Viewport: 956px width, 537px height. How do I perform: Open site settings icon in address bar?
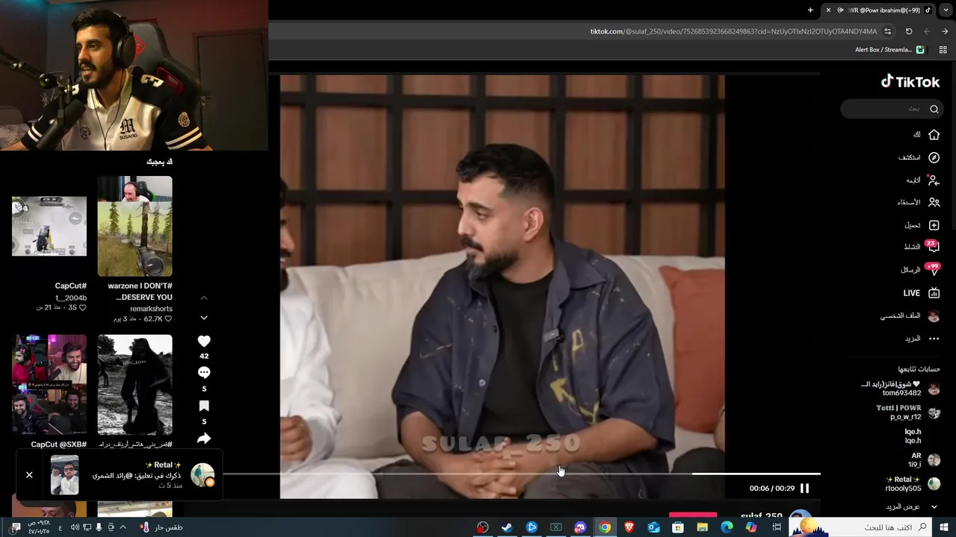[x=887, y=31]
